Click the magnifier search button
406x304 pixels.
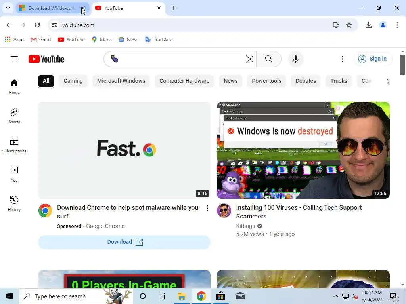coord(269,59)
